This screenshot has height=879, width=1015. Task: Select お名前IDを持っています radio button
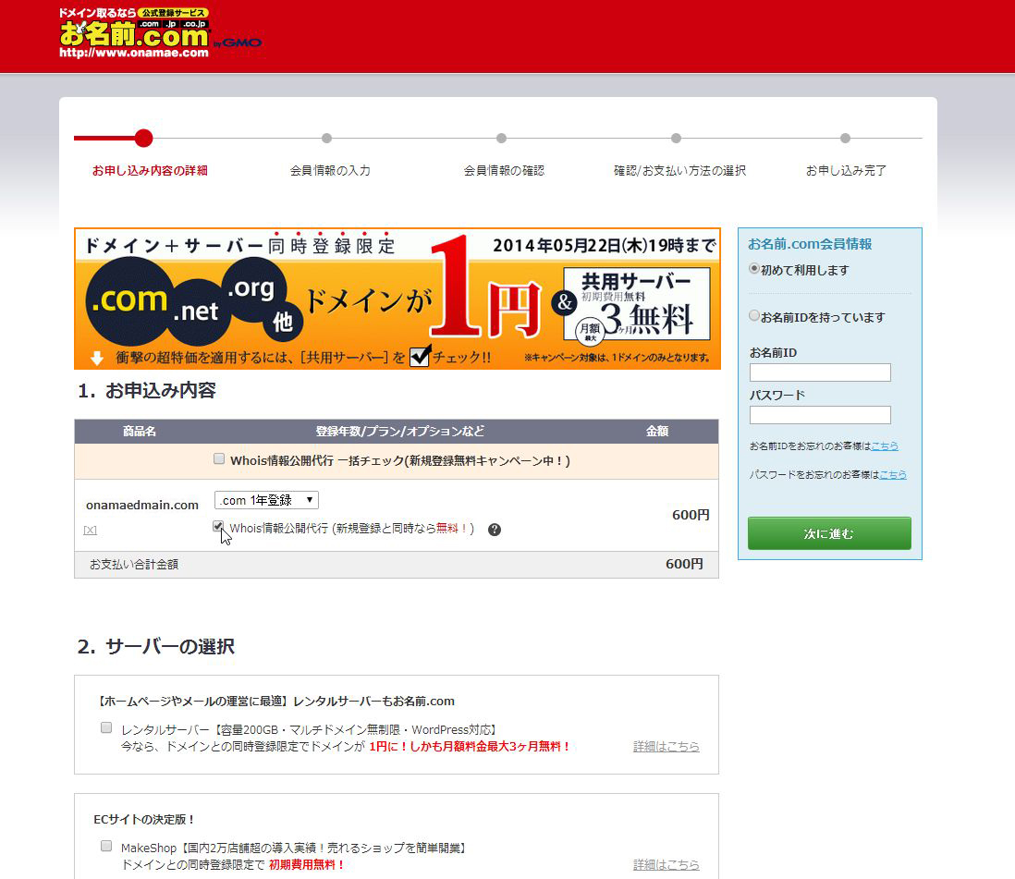(754, 316)
